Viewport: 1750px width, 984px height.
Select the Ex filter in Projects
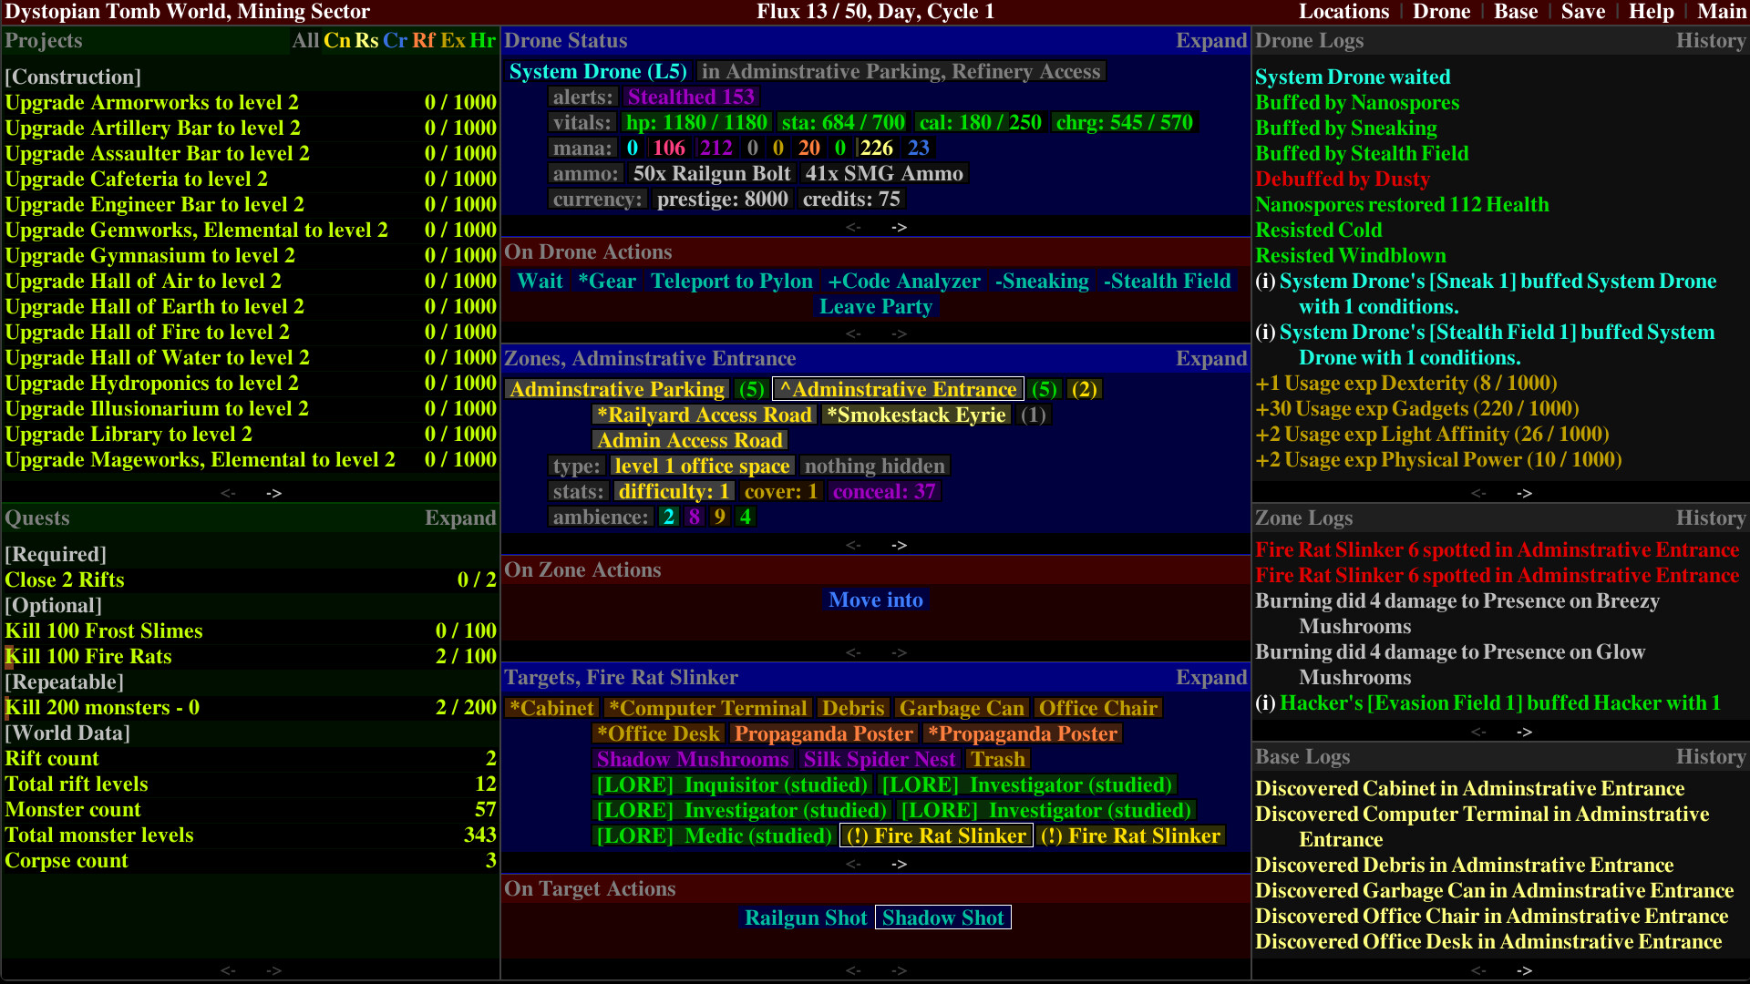(x=452, y=41)
